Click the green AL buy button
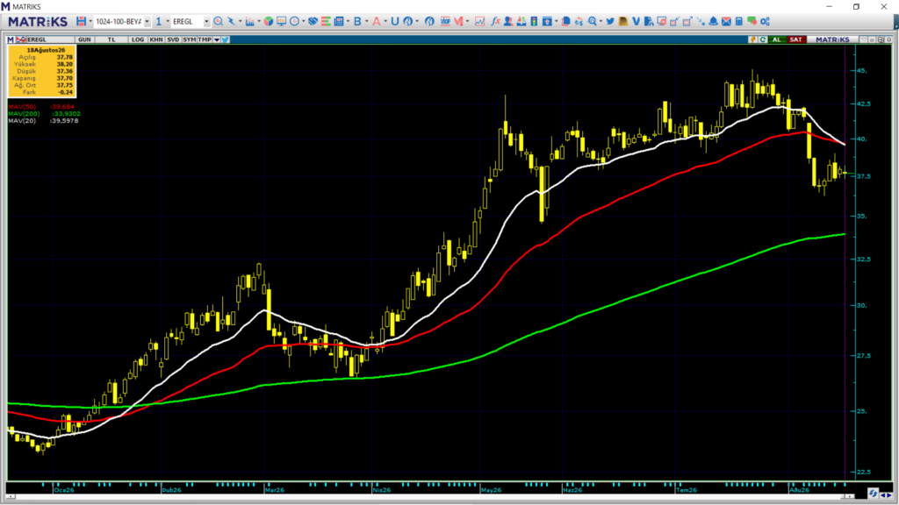 click(777, 39)
